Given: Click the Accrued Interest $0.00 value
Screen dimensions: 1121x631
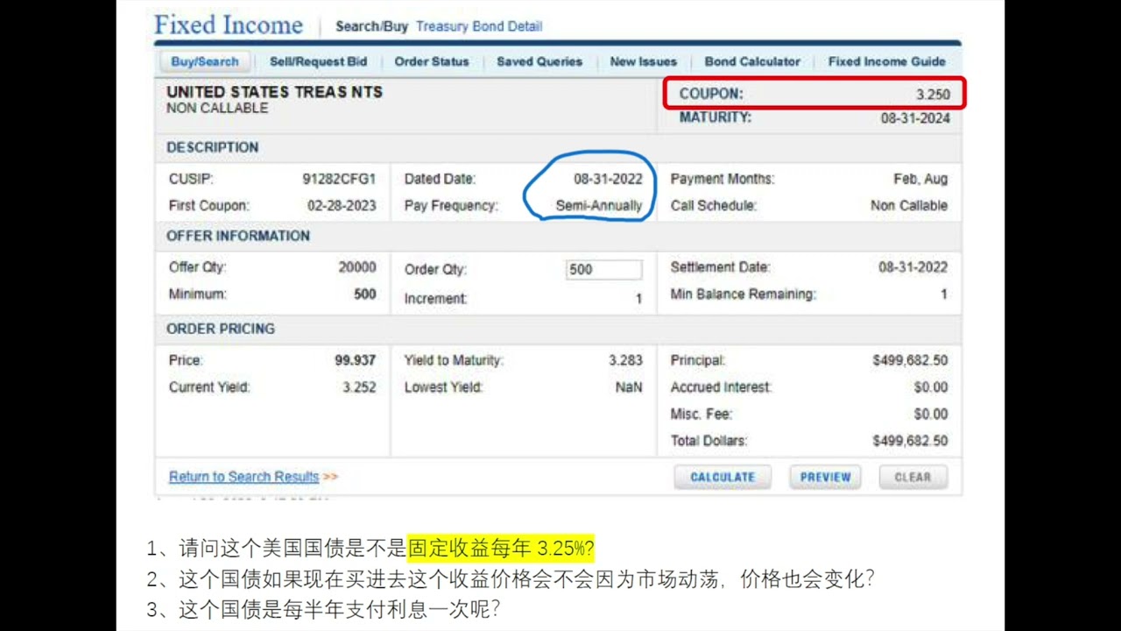Looking at the screenshot, I should pos(930,387).
